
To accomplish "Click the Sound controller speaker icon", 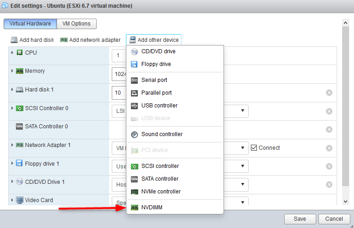I will 134,135.
